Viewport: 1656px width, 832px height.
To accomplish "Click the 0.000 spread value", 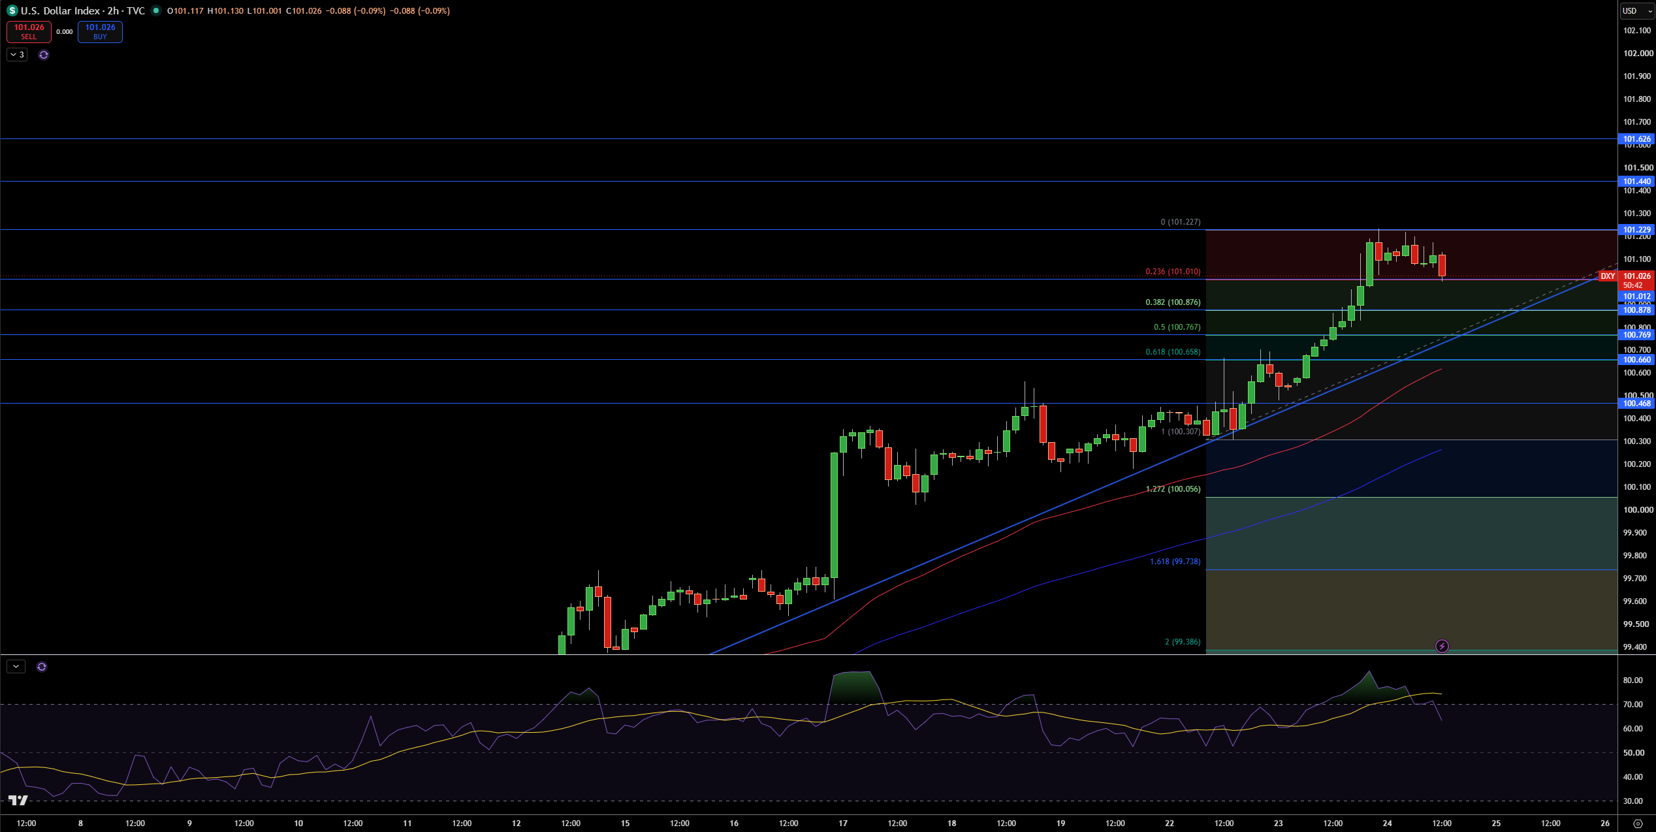I will [x=65, y=32].
